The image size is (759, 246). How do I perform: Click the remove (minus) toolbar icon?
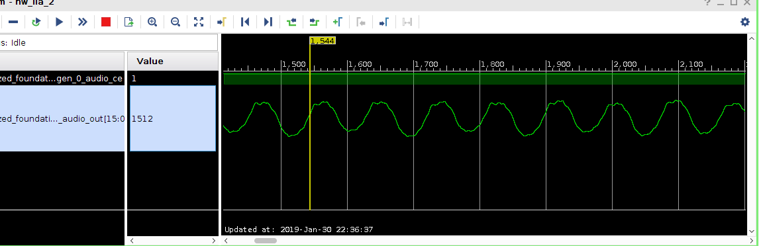[13, 22]
